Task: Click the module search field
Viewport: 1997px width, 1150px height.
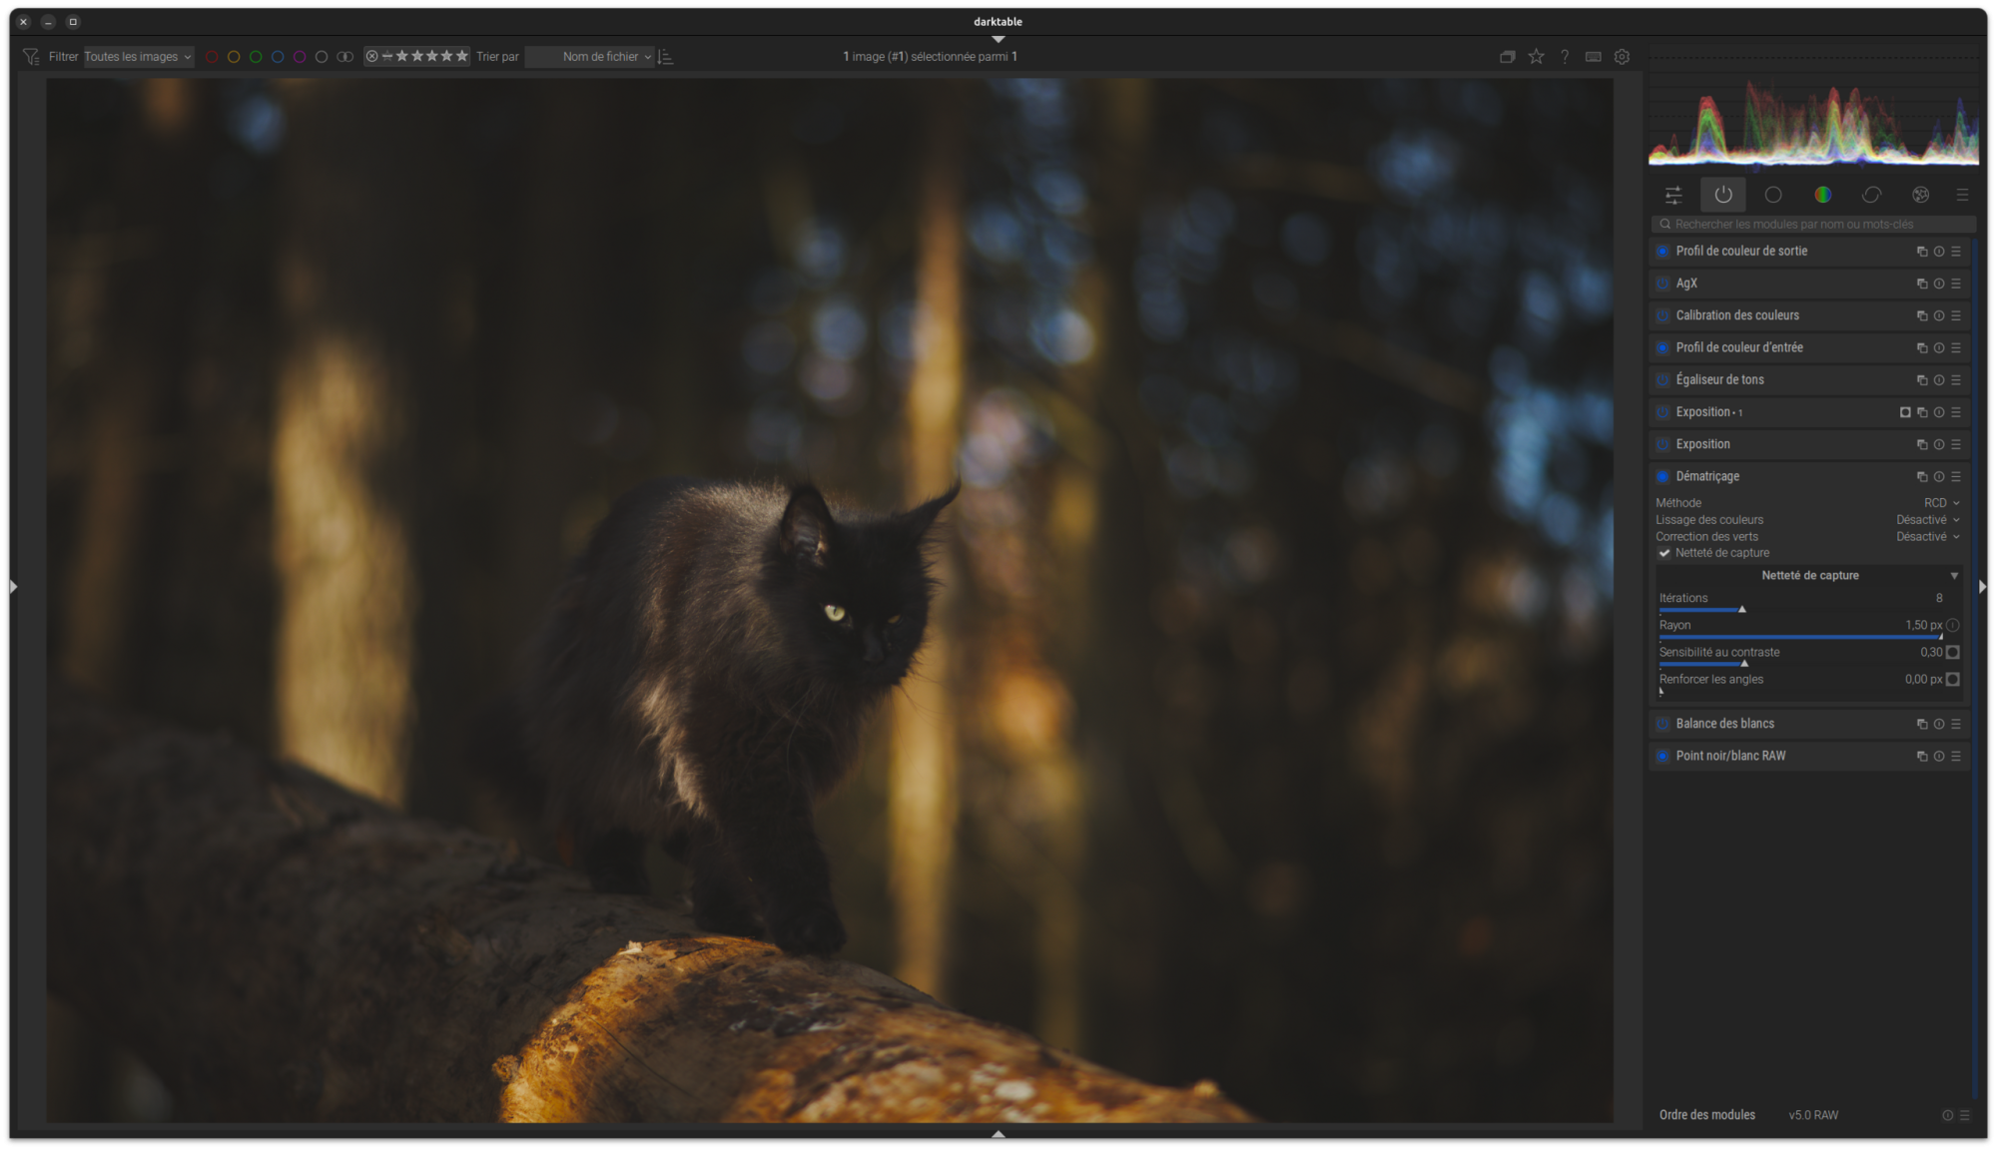Action: click(1812, 225)
